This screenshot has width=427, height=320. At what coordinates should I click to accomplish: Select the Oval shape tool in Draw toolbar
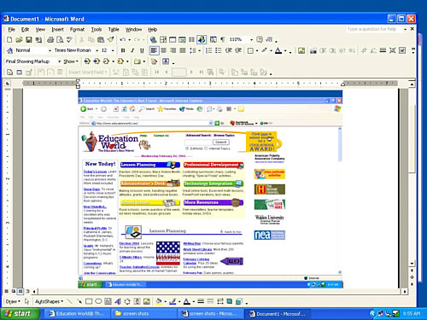click(x=98, y=301)
